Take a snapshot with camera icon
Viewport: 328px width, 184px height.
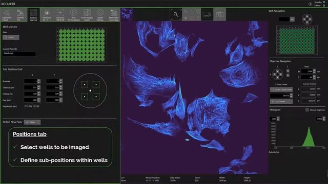click(x=220, y=14)
